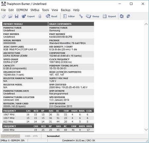The image size is (149, 143).
Task: Click the Export disk icon
Action: (x=24, y=16)
